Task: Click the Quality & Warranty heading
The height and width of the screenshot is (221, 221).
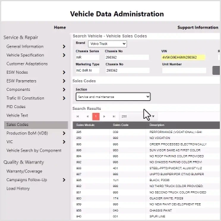Action: click(24, 162)
